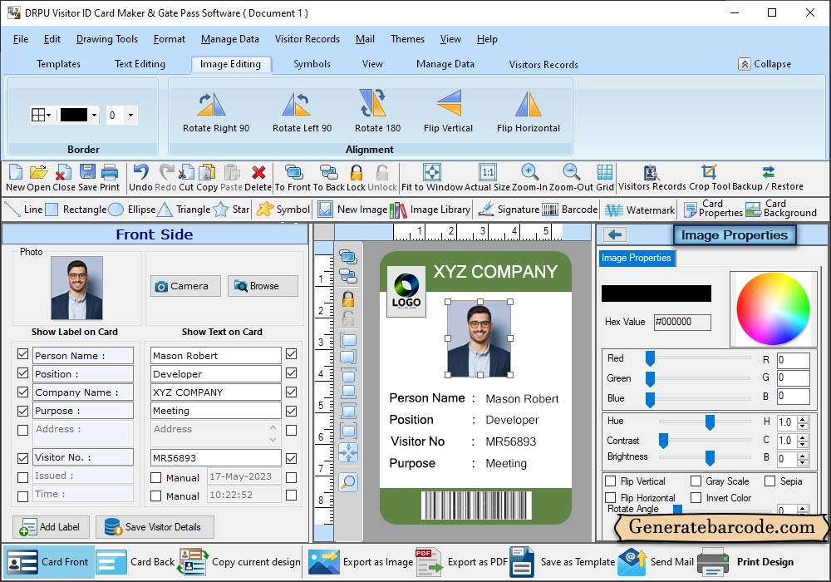The height and width of the screenshot is (582, 831).
Task: Open the Image Library
Action: click(430, 210)
